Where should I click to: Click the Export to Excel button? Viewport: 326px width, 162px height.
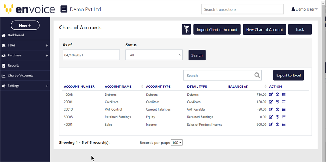coord(288,75)
